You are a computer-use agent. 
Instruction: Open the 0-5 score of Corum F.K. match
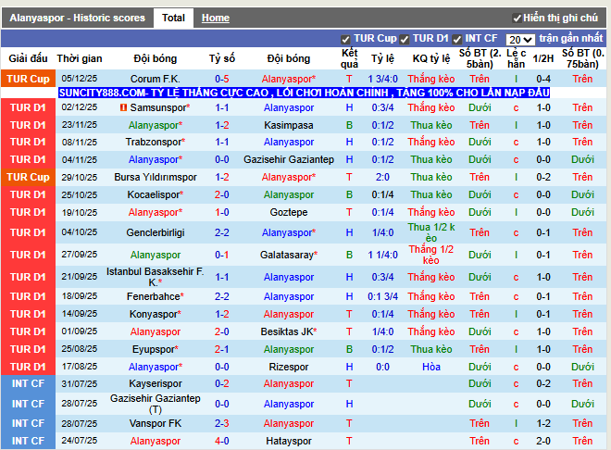coord(222,79)
